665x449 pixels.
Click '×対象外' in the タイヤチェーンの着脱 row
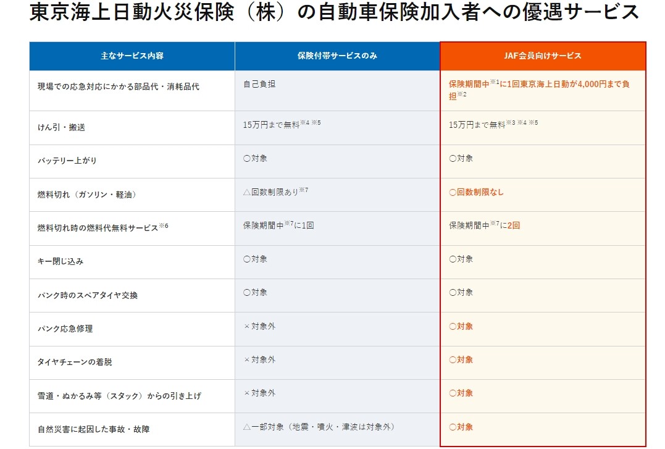point(259,359)
